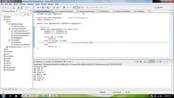Click the Print toolbar icon
Image resolution: width=174 pixels, height=98 pixels.
pos(14,8)
